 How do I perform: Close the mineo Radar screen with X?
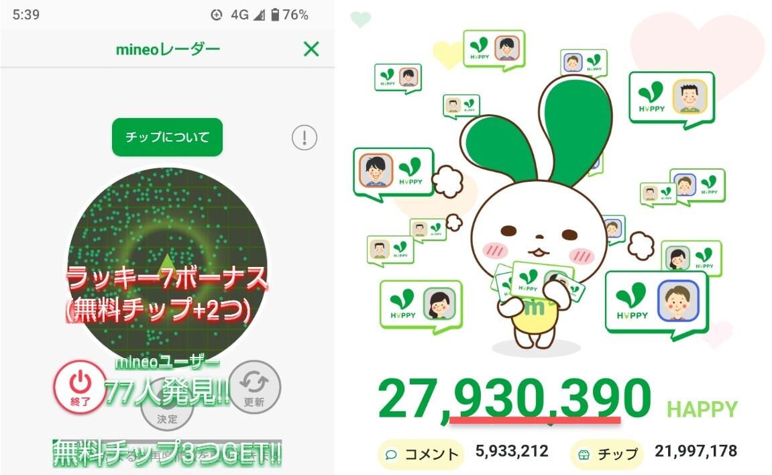(311, 49)
